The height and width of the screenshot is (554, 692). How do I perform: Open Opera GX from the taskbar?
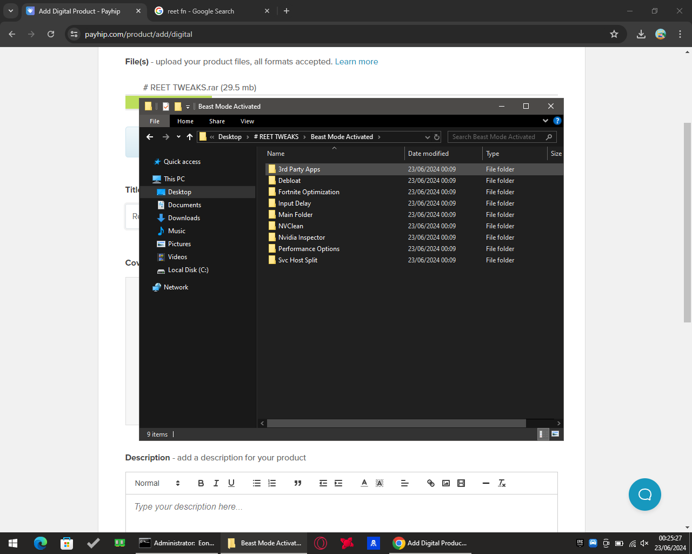321,543
